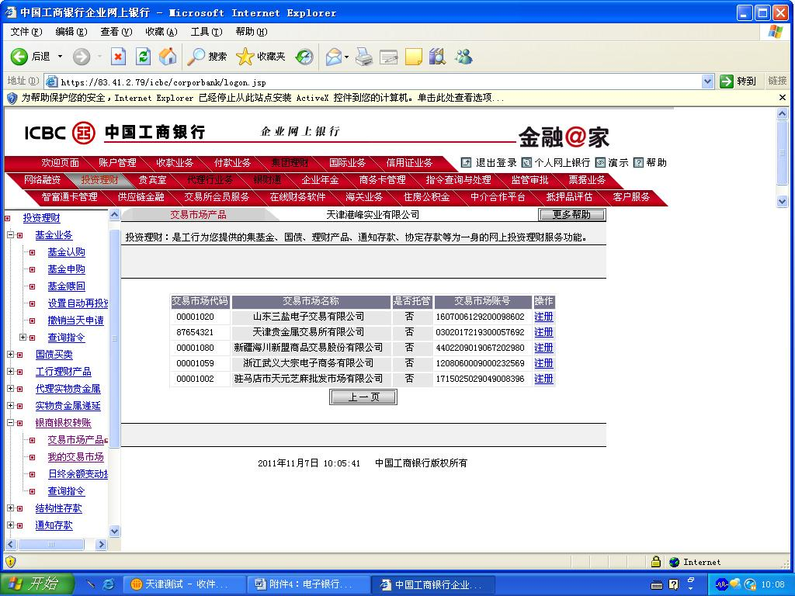Open the 文件(F) menu

pos(26,32)
